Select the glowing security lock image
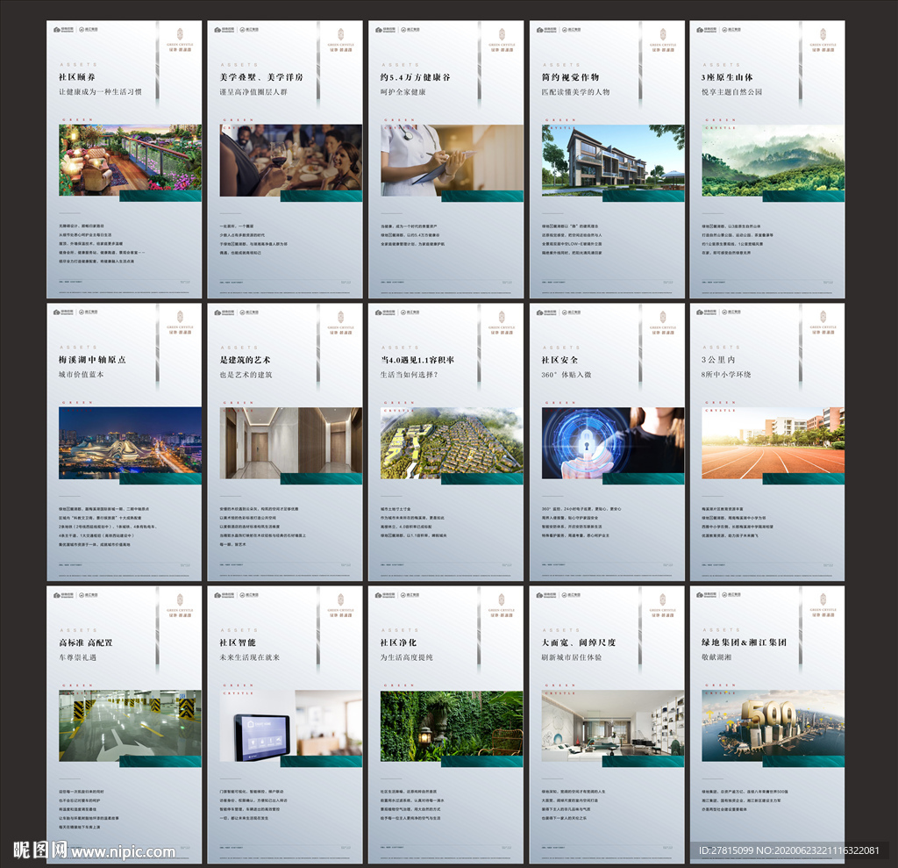898x868 pixels. coord(612,441)
